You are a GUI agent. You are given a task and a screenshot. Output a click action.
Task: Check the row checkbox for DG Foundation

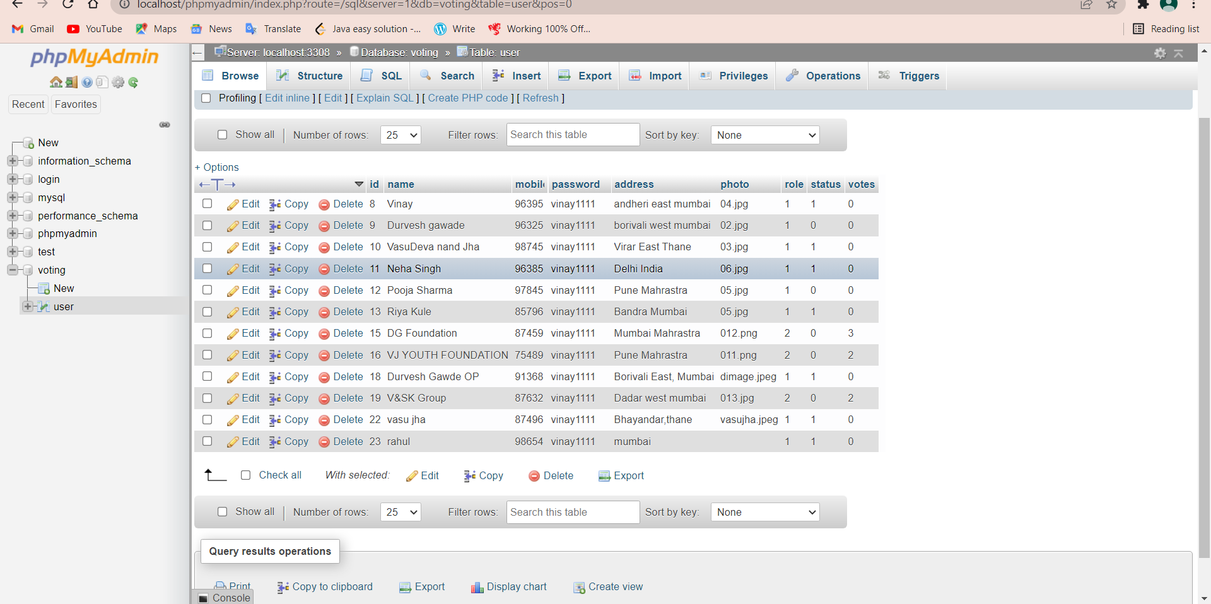point(207,333)
